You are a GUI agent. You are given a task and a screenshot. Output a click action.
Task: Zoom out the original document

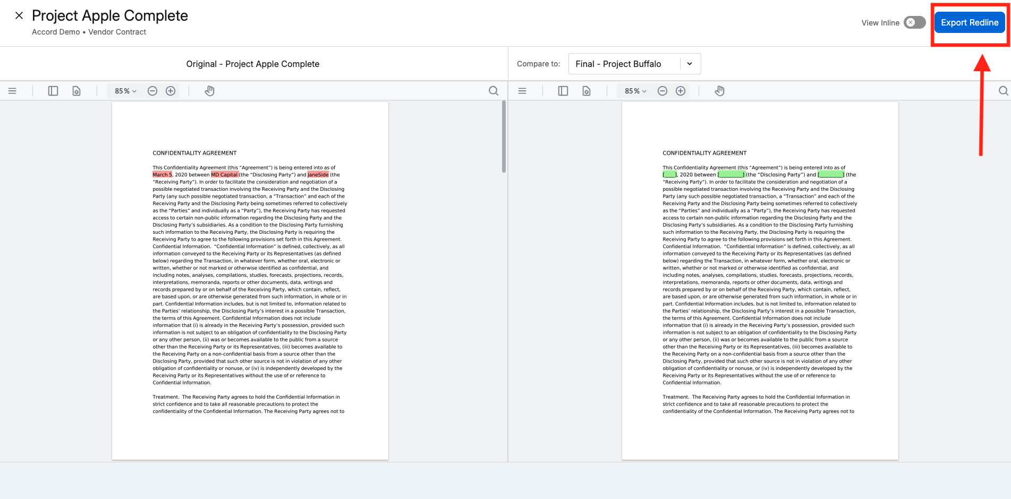pos(152,91)
